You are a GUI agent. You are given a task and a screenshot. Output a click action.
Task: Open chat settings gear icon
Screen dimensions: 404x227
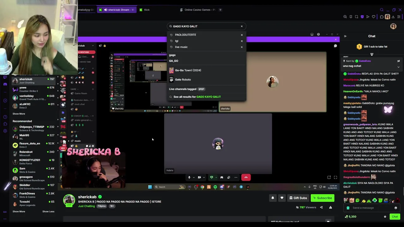(x=385, y=217)
